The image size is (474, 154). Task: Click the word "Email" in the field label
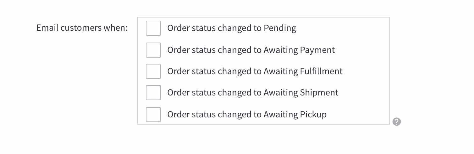pyautogui.click(x=47, y=28)
